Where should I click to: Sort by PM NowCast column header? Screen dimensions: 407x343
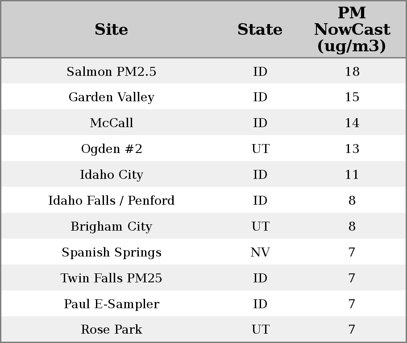click(352, 29)
